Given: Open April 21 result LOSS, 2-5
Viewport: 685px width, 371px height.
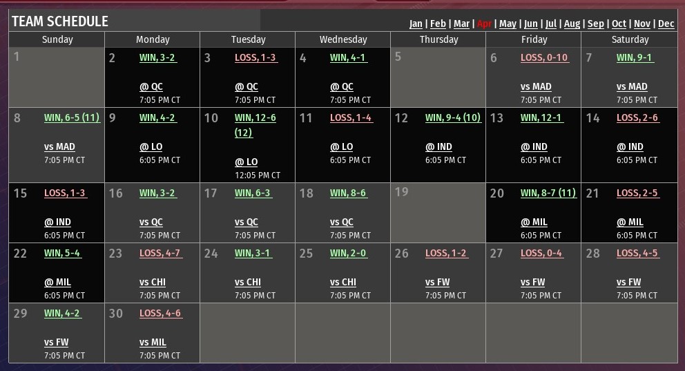Looking at the screenshot, I should (638, 193).
